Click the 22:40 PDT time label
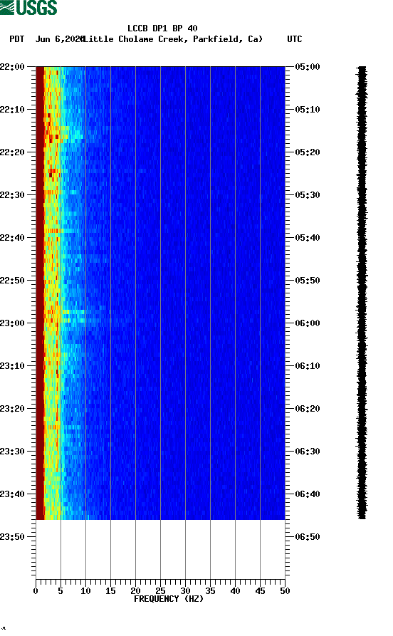Image resolution: width=393 pixels, height=636 pixels. (x=12, y=238)
